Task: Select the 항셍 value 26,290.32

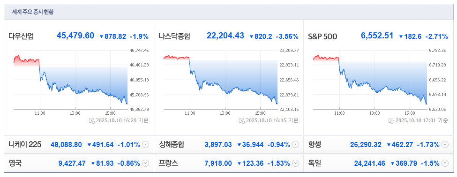Action: (x=365, y=144)
